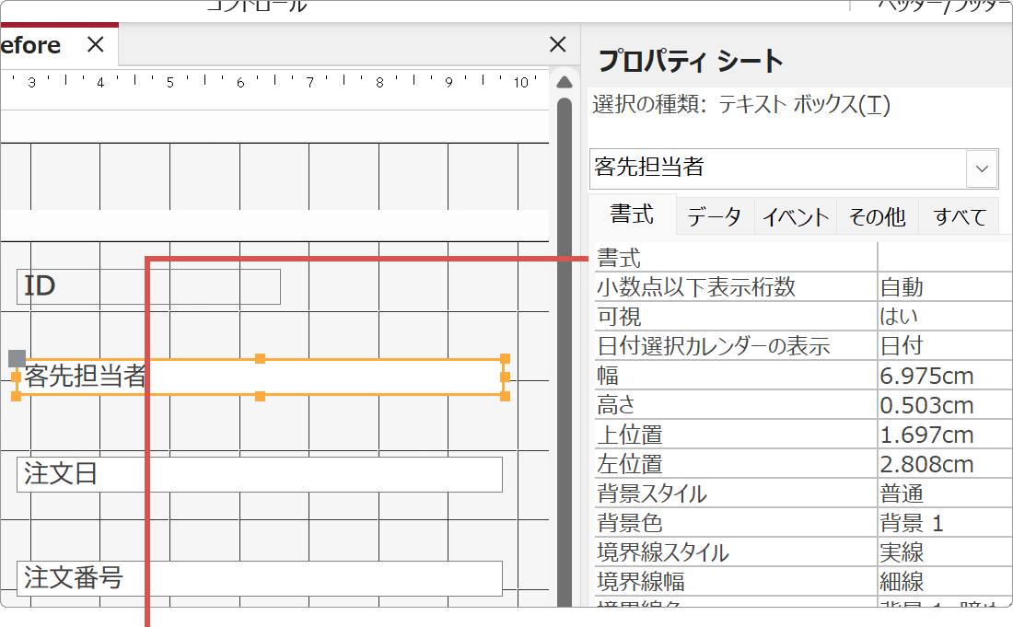This screenshot has height=627, width=1013.
Task: Click the scrollbar up arrow
Action: (x=565, y=81)
